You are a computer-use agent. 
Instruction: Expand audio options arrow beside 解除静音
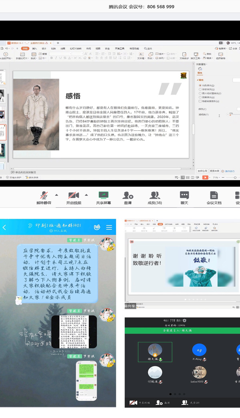56,195
